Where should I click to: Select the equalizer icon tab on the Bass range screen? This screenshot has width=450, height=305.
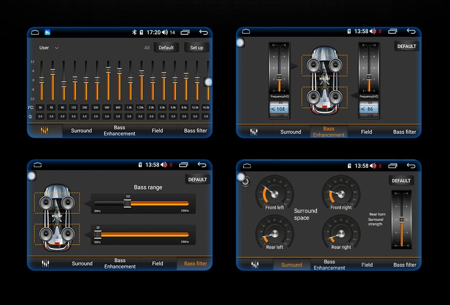pos(45,263)
